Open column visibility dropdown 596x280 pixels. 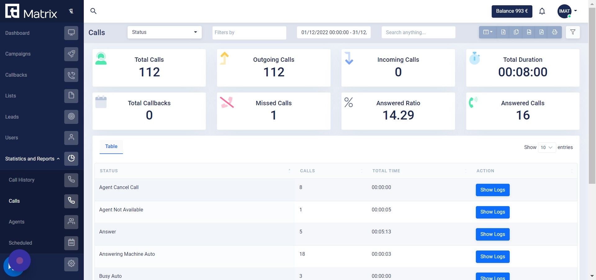pos(488,32)
